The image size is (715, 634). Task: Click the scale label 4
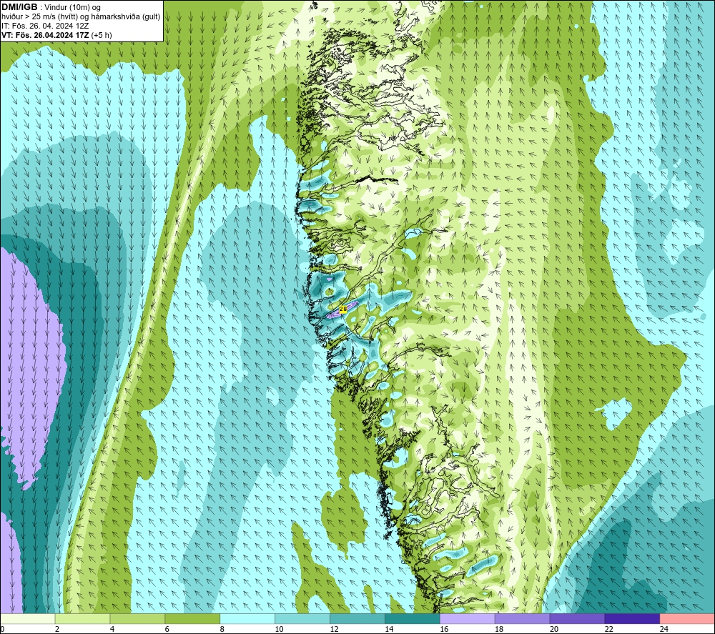click(112, 629)
